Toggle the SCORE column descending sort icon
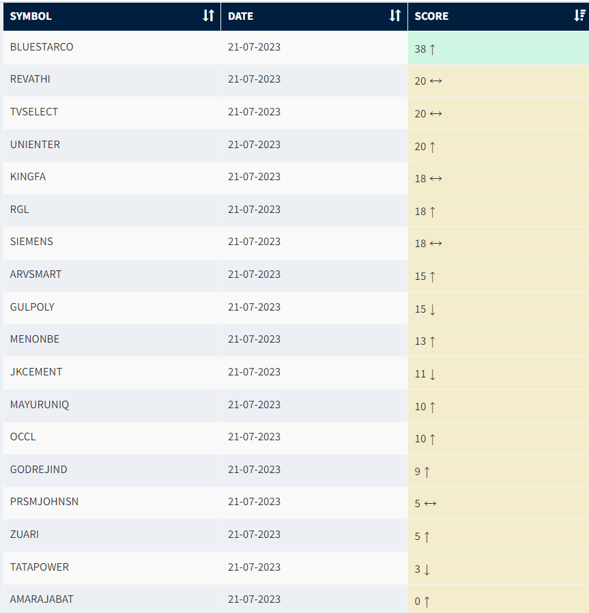Image resolution: width=589 pixels, height=613 pixels. [x=579, y=16]
